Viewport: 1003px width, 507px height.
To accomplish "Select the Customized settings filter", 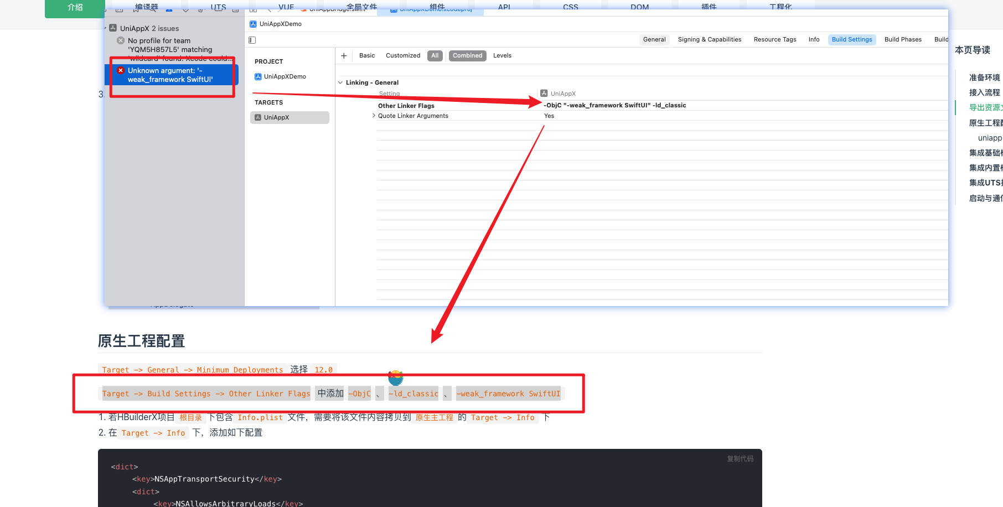I will pos(403,55).
